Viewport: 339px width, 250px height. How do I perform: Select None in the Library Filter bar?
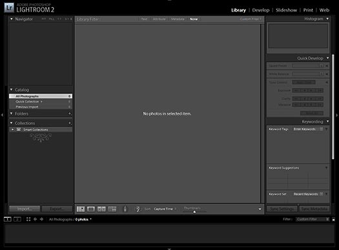click(194, 19)
